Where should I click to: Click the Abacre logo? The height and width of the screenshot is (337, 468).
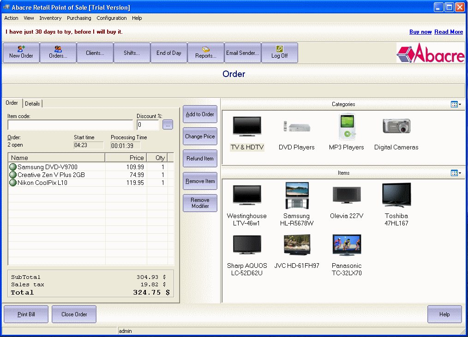pos(431,53)
